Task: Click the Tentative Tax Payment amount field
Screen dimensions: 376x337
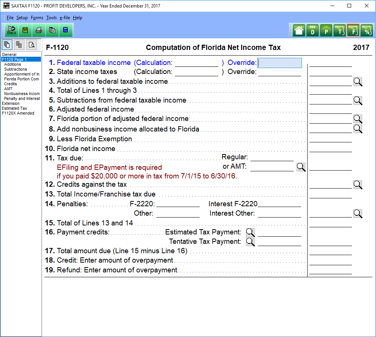Action: tap(279, 242)
